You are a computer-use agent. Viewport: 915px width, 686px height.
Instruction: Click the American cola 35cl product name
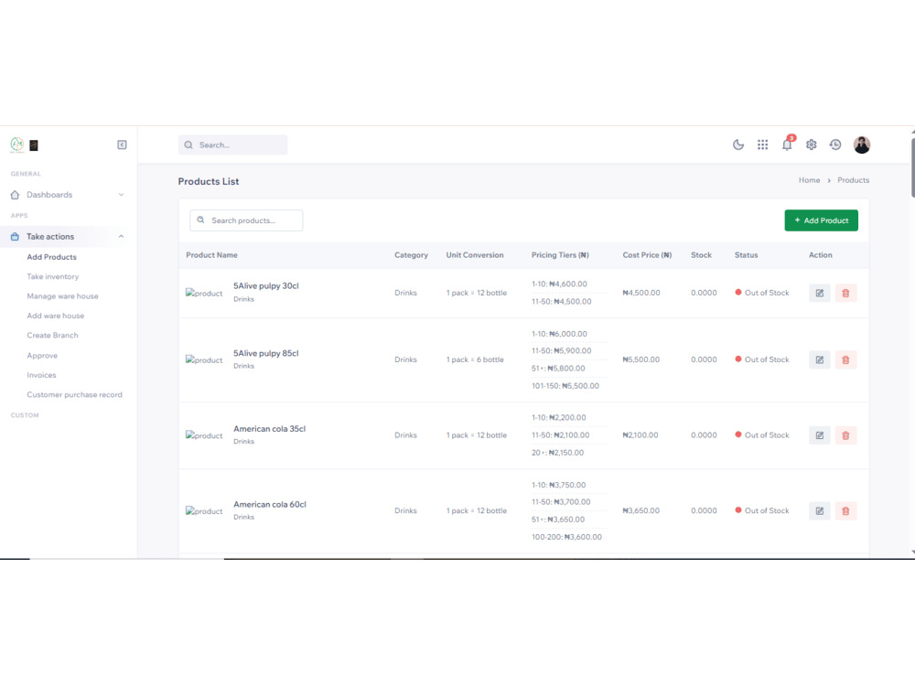[270, 429]
